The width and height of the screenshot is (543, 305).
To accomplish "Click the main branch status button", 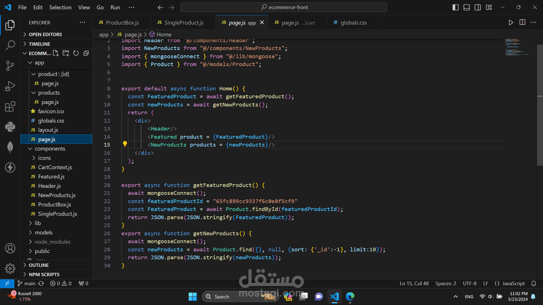I will (27, 283).
